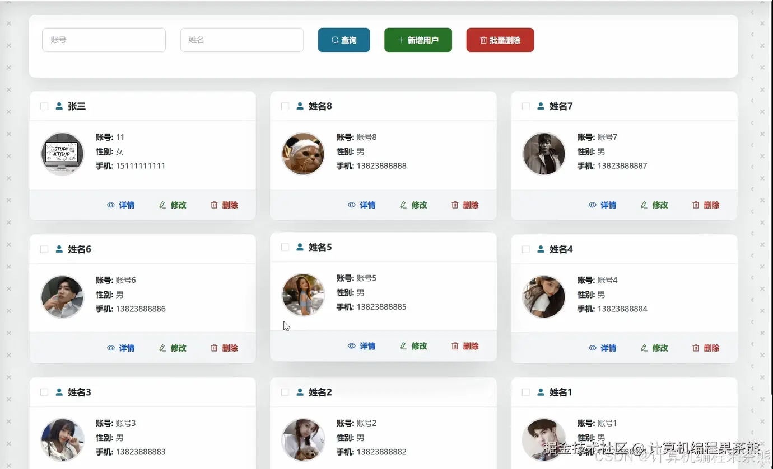
Task: Click the pencil icon on 姓名6 card
Action: (x=162, y=348)
